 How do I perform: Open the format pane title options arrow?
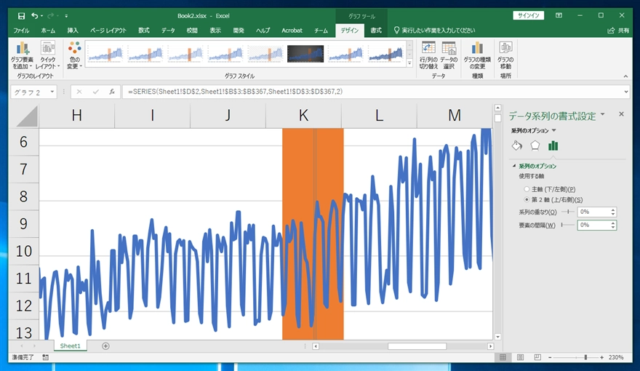pyautogui.click(x=602, y=115)
